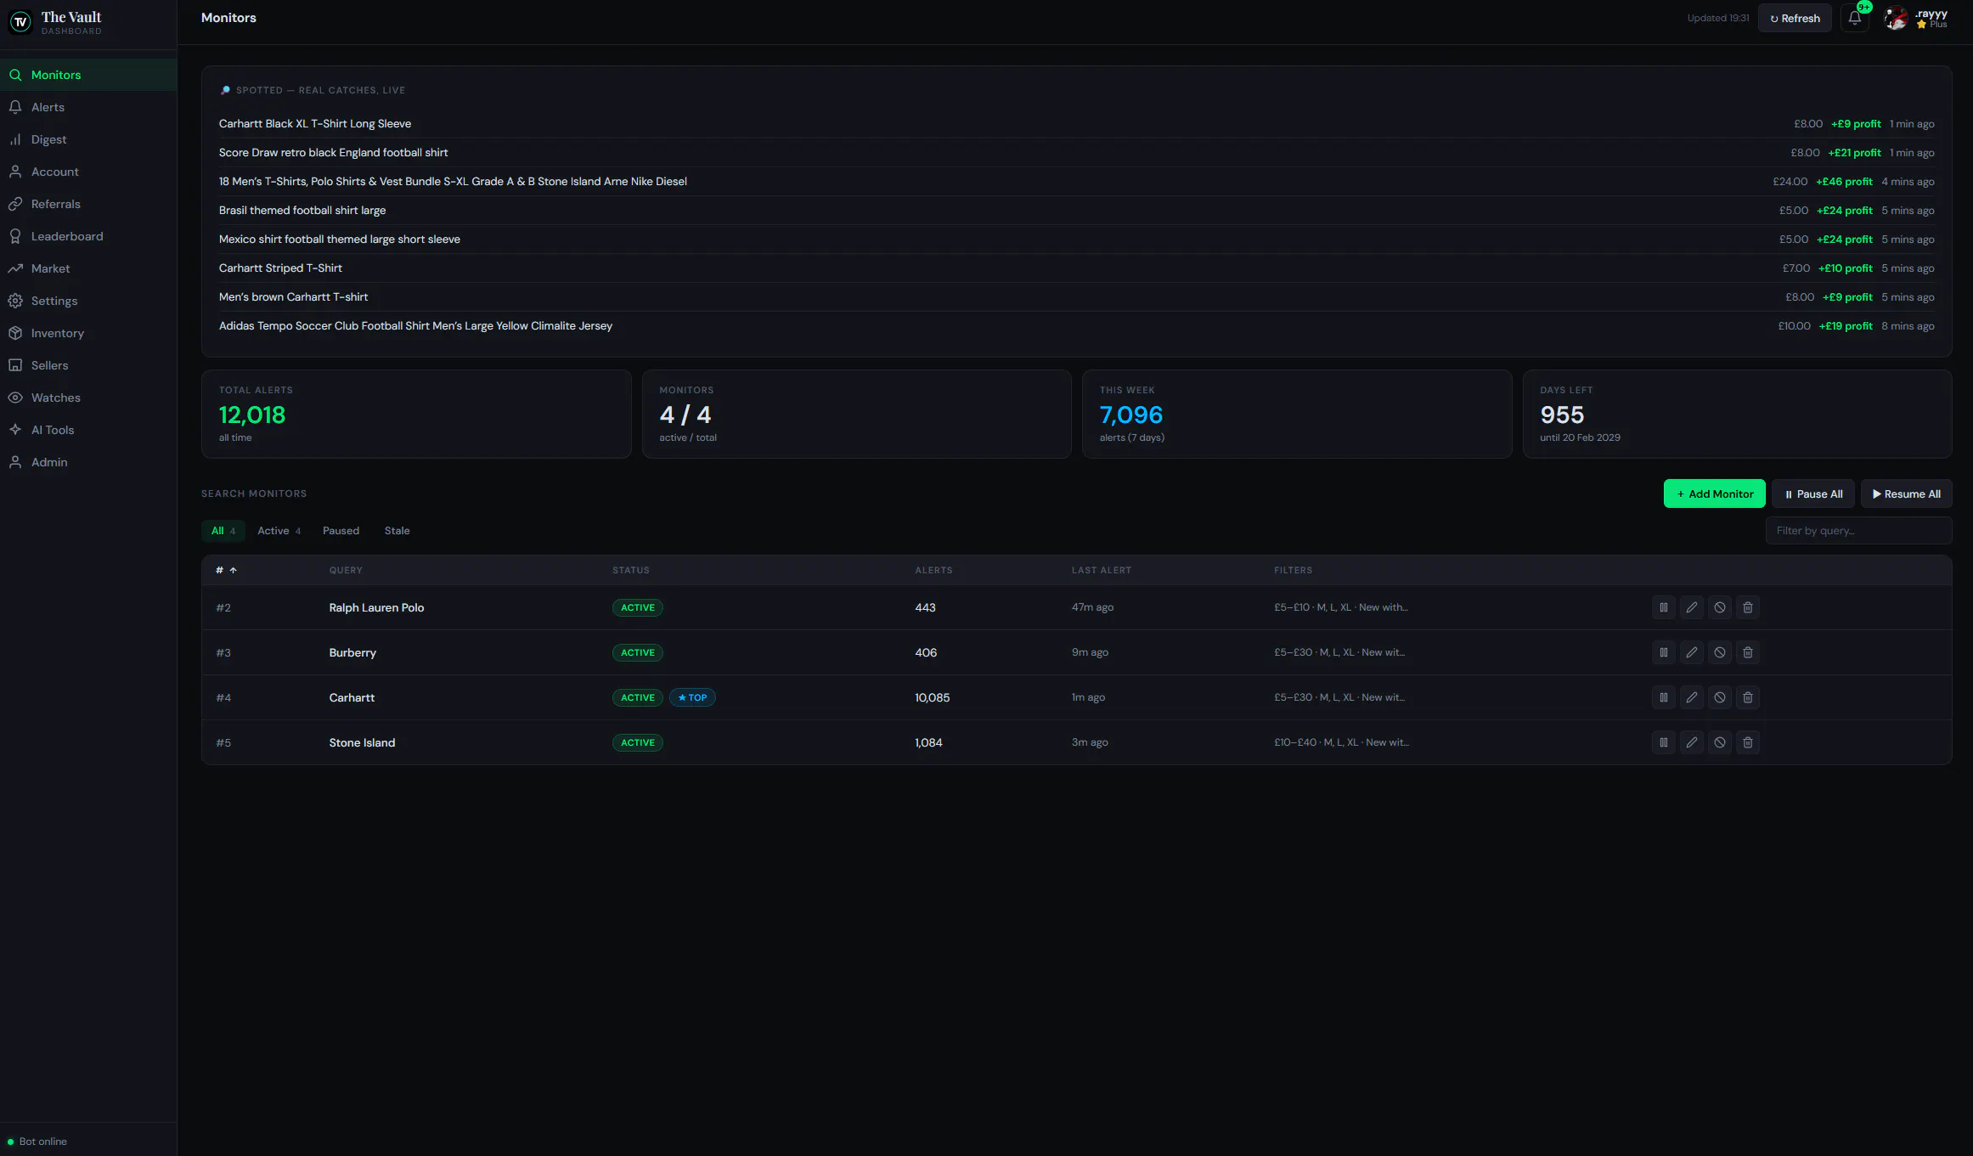Click the Settings gear icon
Image resolution: width=1973 pixels, height=1156 pixels.
coord(15,301)
